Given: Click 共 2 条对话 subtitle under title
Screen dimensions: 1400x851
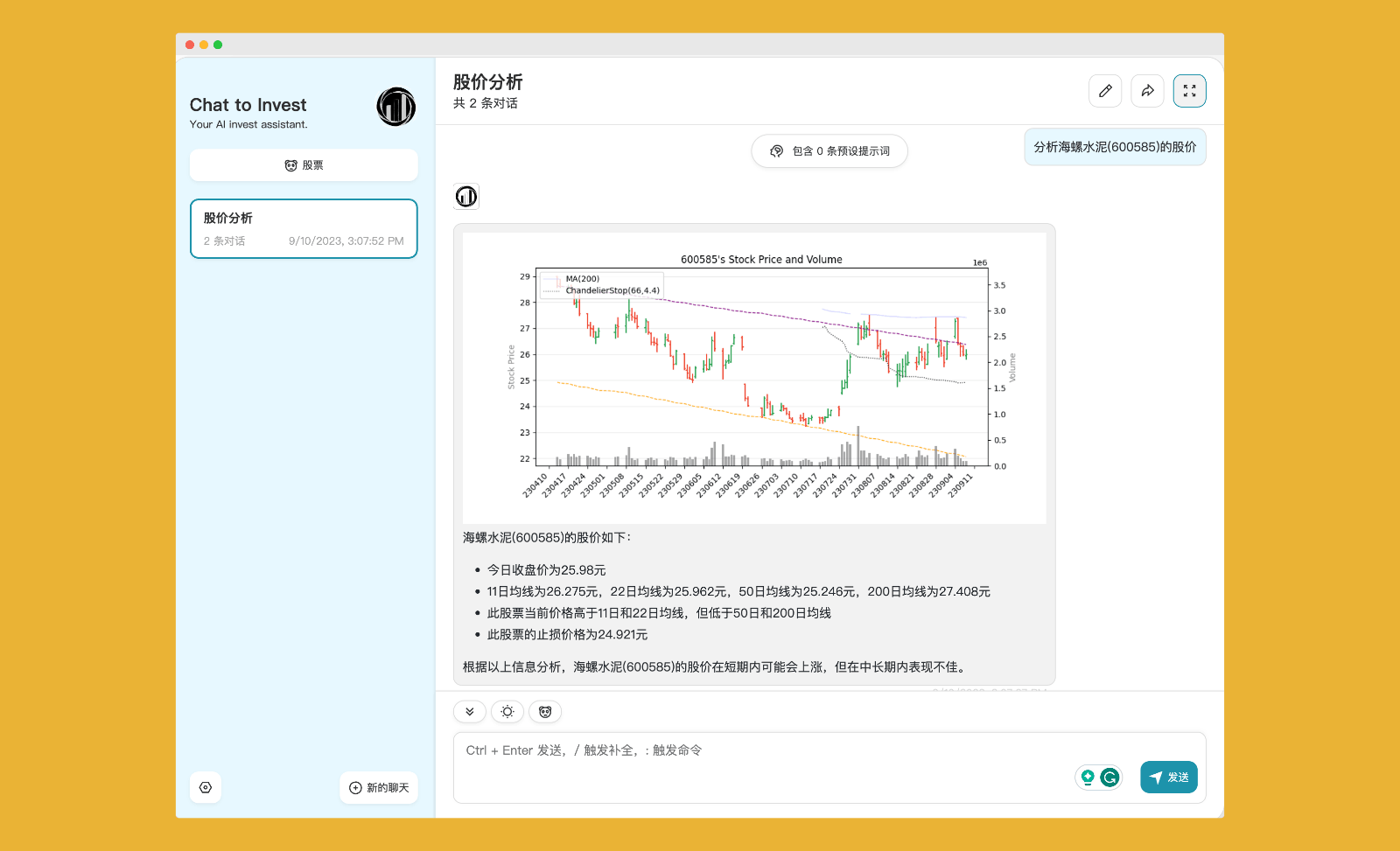Looking at the screenshot, I should [x=485, y=103].
